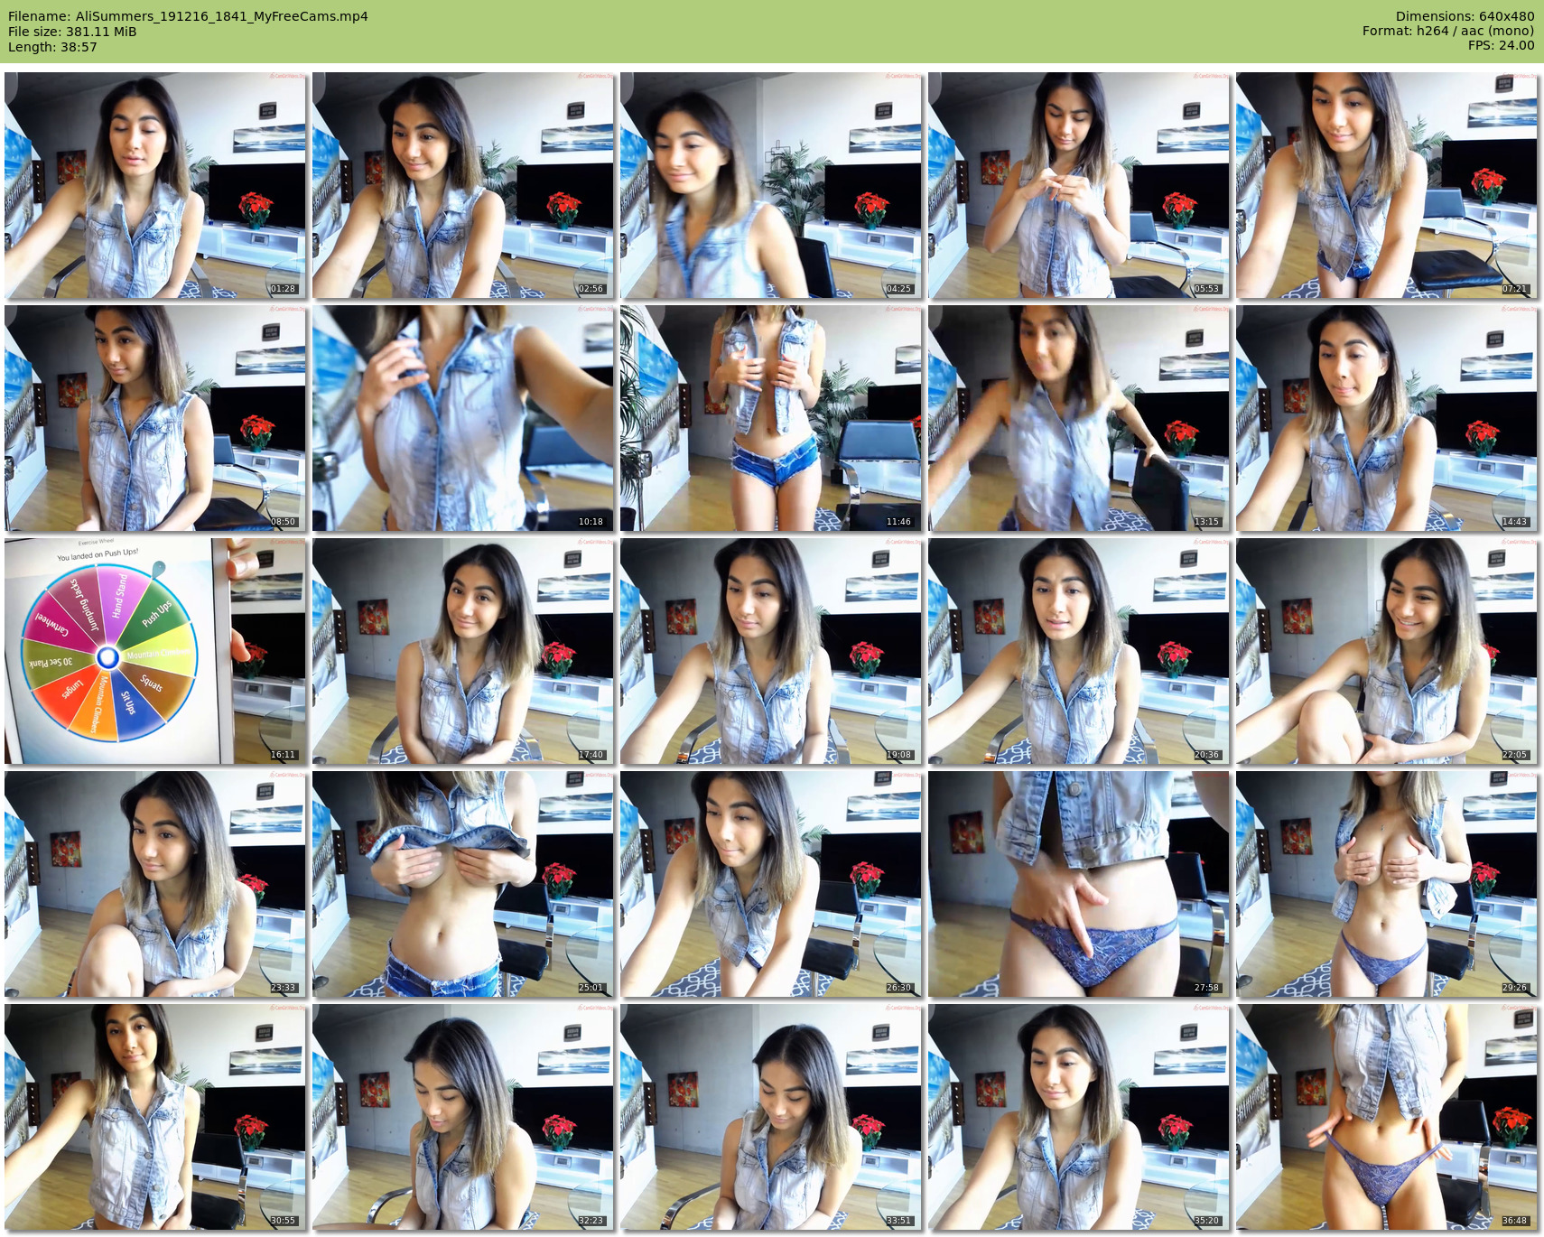
Task: Click the thumbnail stamped 22:05
Action: tap(1387, 651)
